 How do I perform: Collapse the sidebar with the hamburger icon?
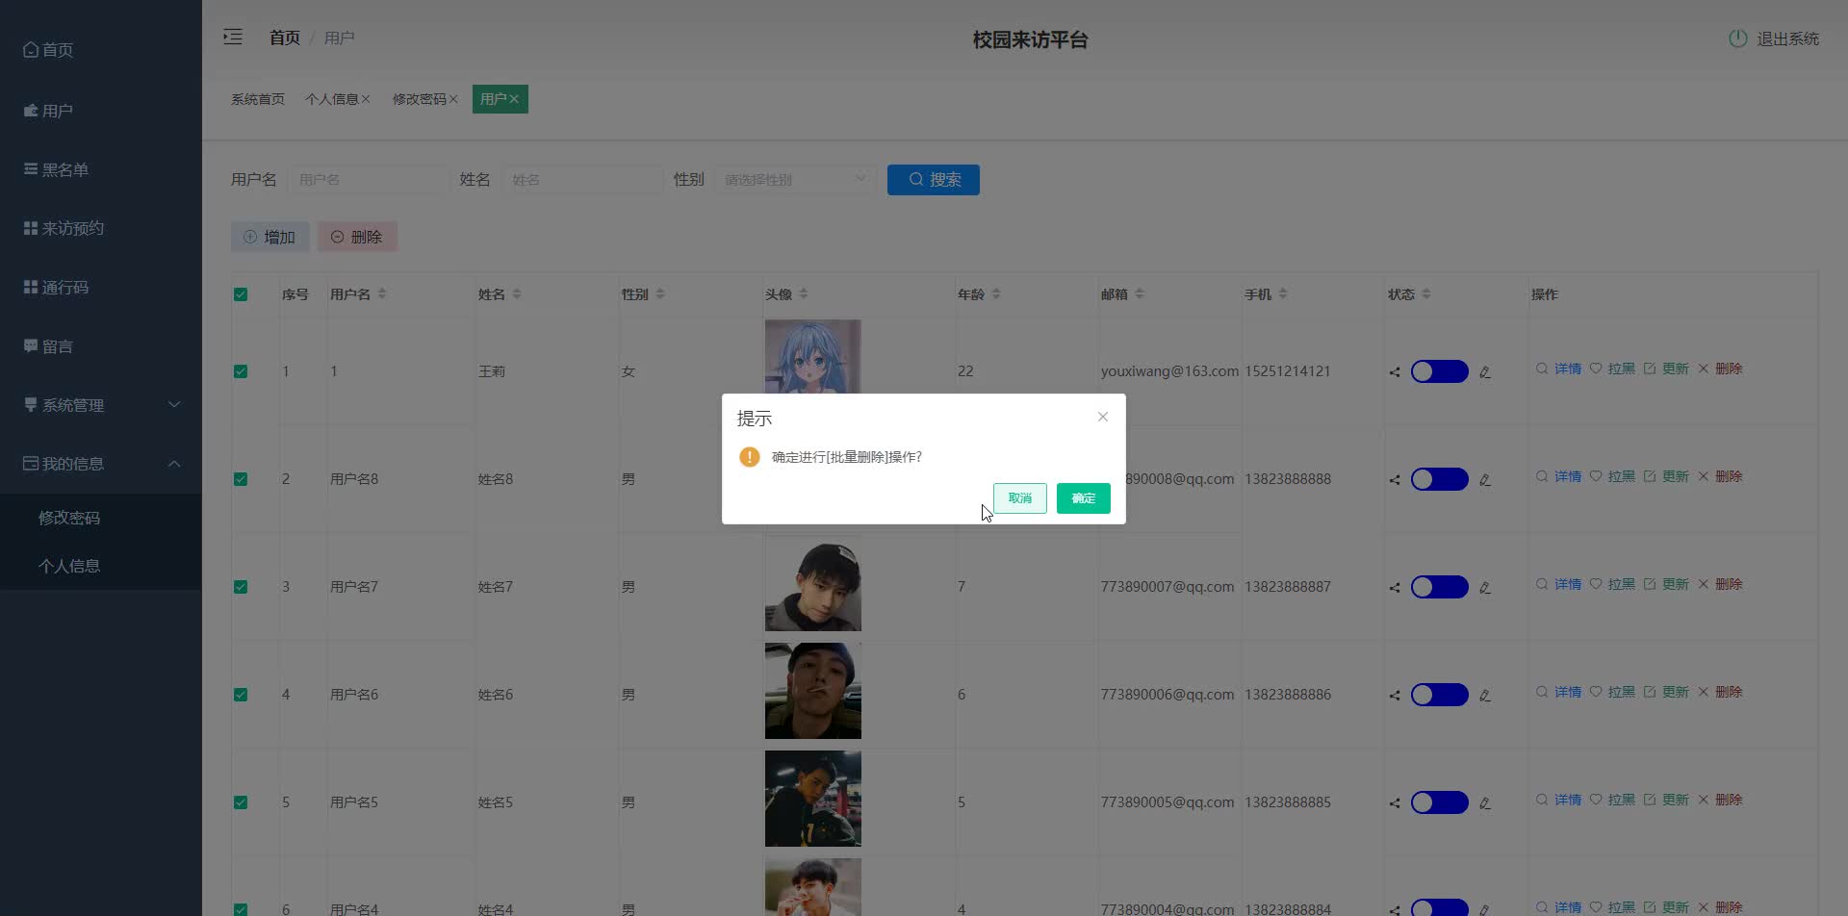point(233,38)
